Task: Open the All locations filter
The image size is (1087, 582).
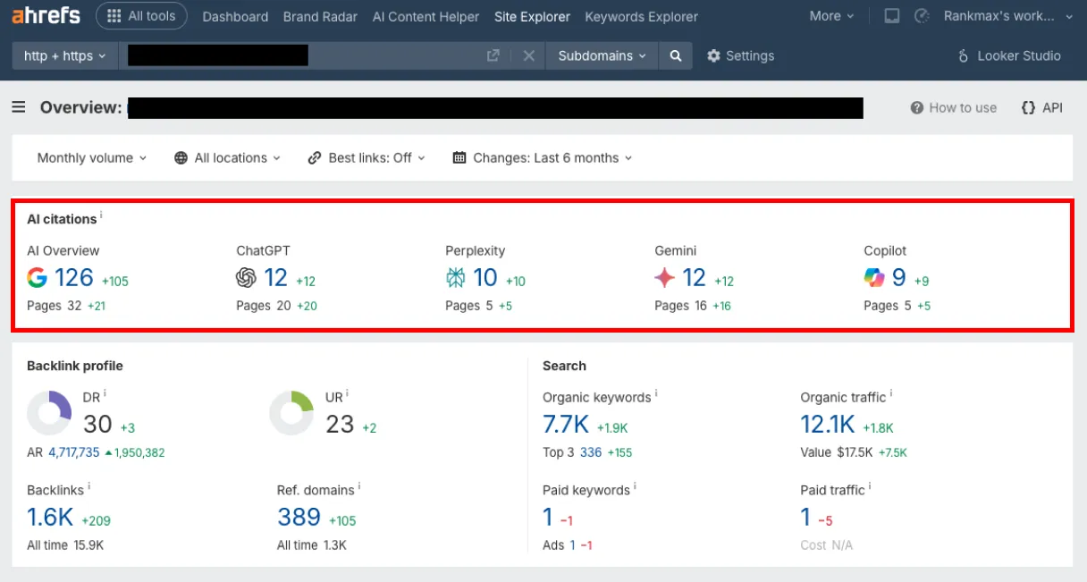Action: (227, 157)
